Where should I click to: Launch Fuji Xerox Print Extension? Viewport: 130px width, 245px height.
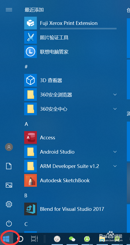(70, 23)
